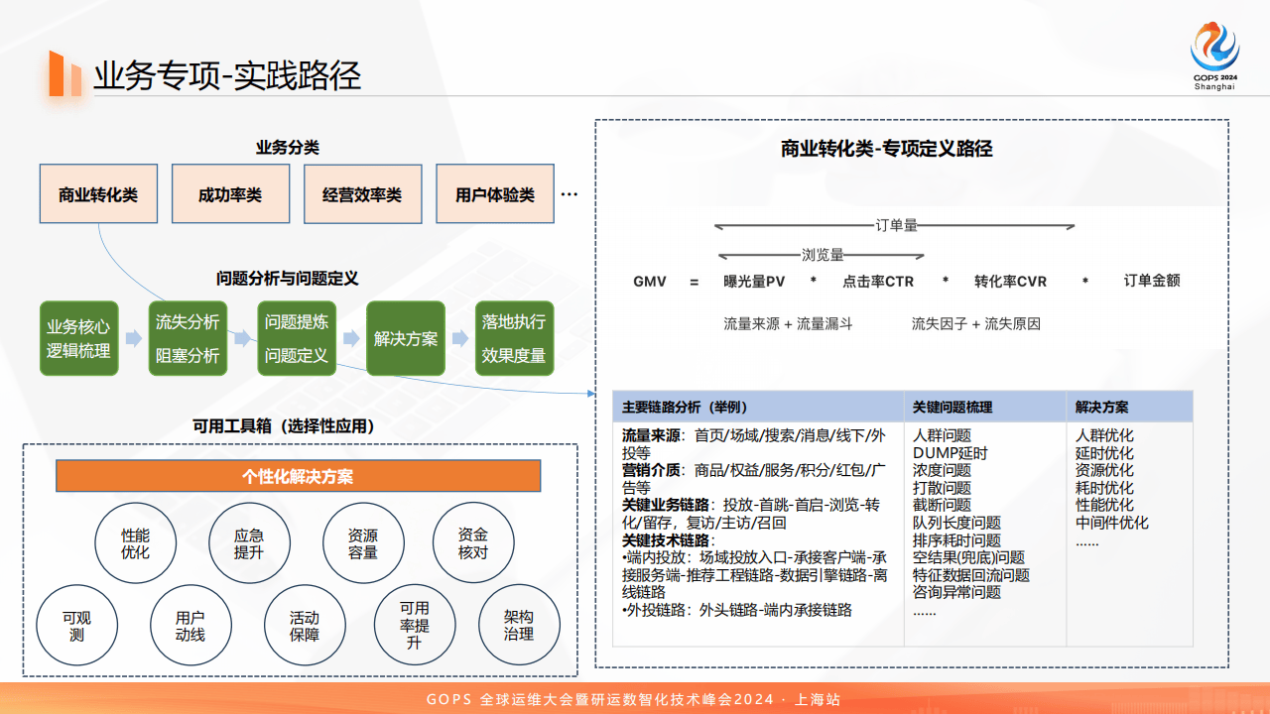This screenshot has width=1270, height=714.
Task: Click the 架构治理 circle icon
Action: click(520, 626)
